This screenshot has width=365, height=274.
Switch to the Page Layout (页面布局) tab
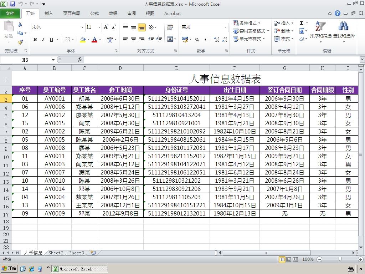click(71, 14)
